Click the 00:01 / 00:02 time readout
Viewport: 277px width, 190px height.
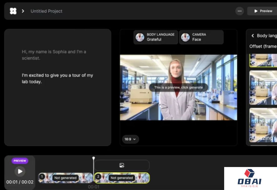(x=20, y=182)
